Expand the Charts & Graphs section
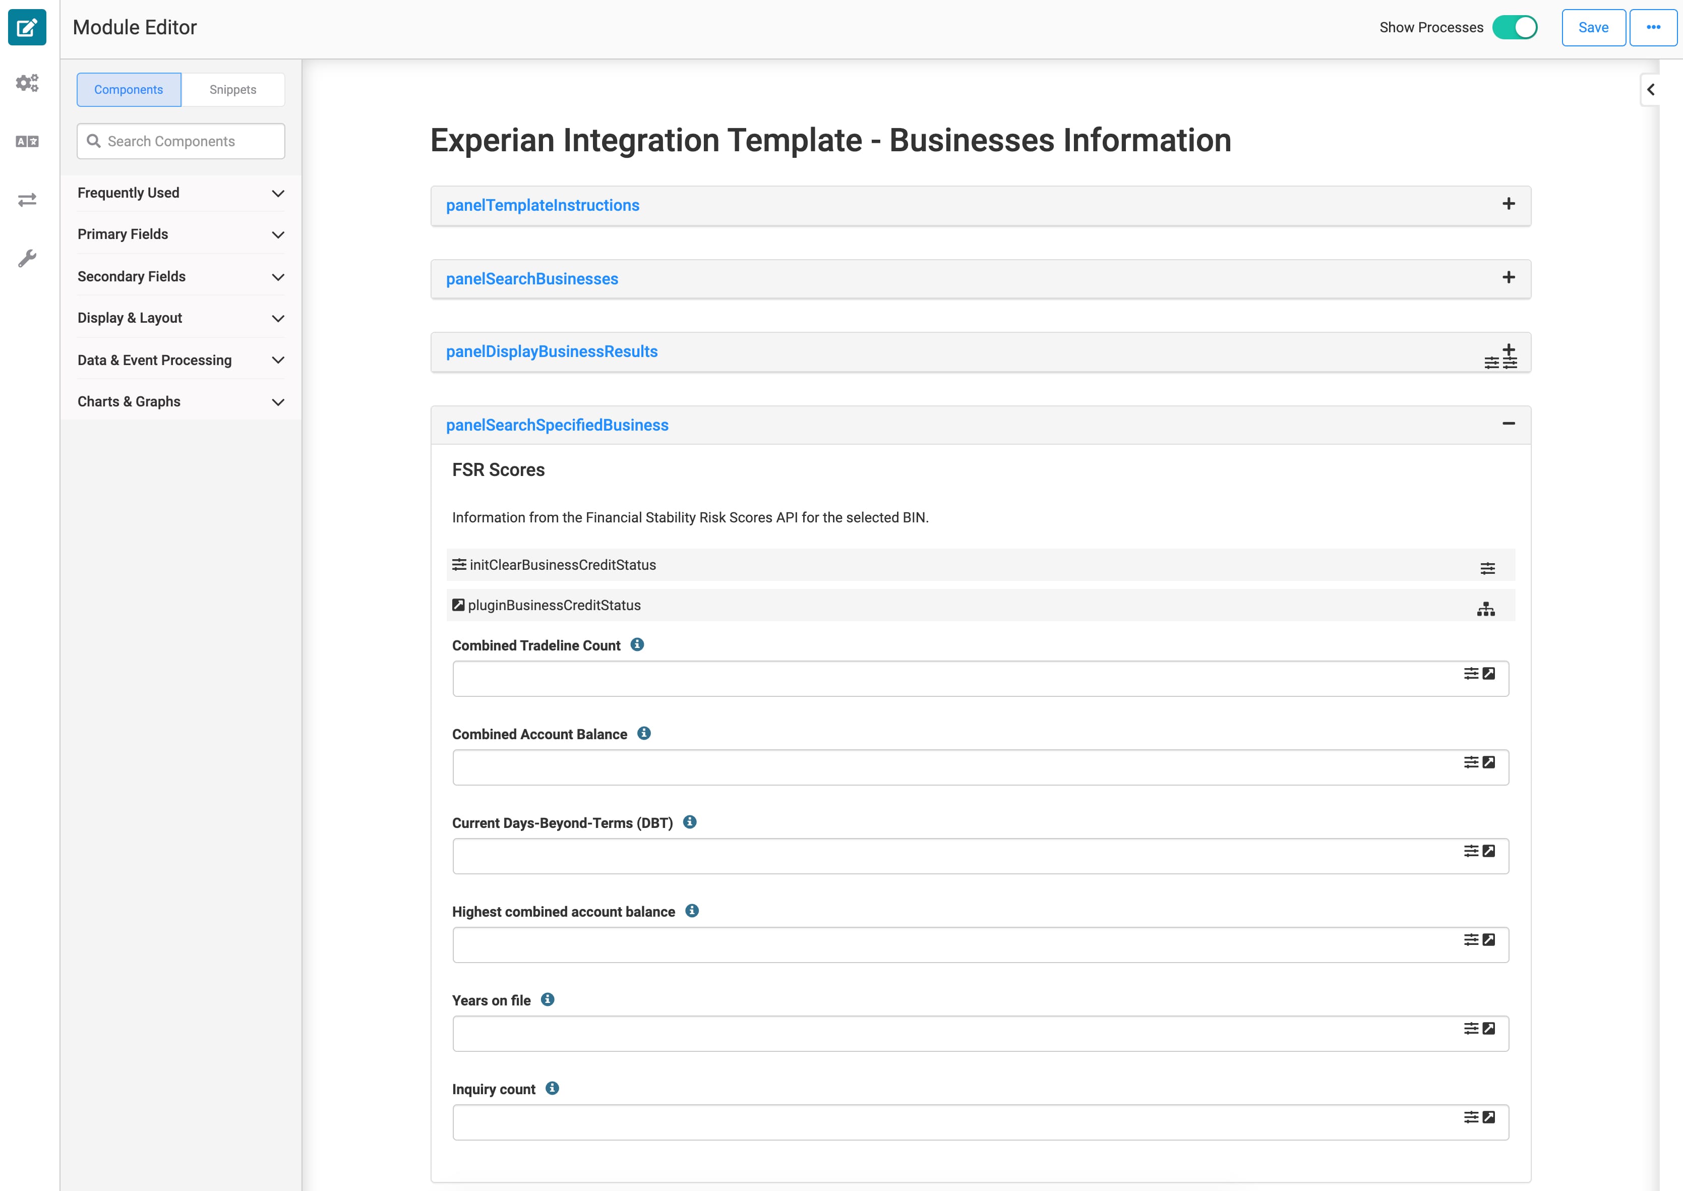This screenshot has height=1191, width=1683. 181,402
